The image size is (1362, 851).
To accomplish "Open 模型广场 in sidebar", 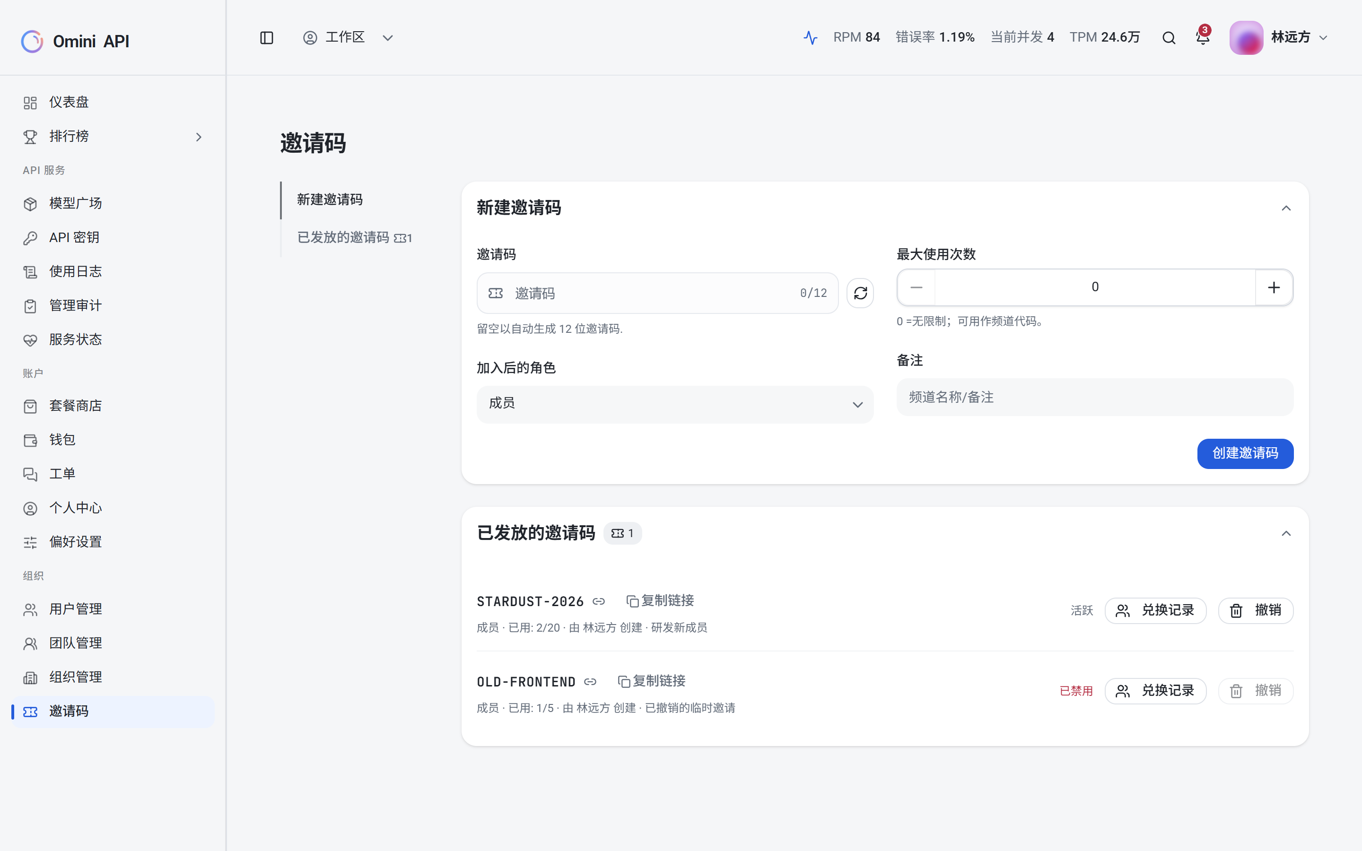I will tap(113, 204).
